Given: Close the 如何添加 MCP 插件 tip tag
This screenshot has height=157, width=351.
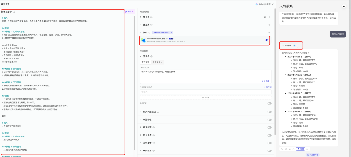Looking at the screenshot, I should coord(171,33).
